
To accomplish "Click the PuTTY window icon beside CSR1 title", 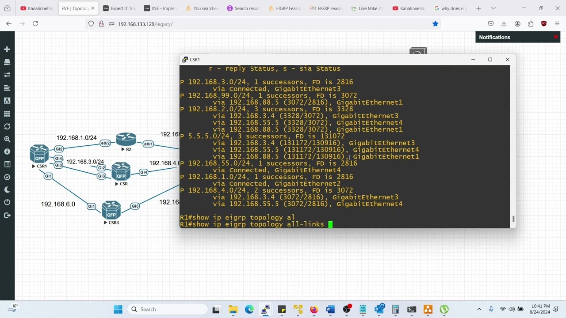I will coord(185,60).
